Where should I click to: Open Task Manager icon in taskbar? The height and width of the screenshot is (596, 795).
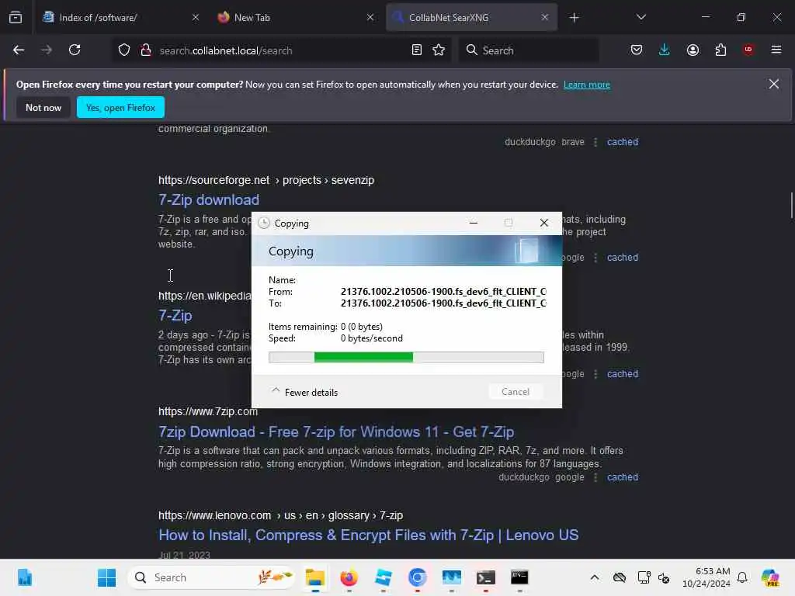(x=452, y=577)
